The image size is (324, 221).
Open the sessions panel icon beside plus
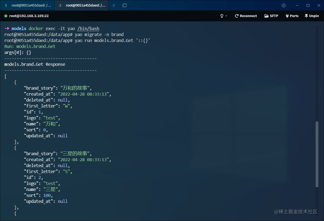(125, 5)
